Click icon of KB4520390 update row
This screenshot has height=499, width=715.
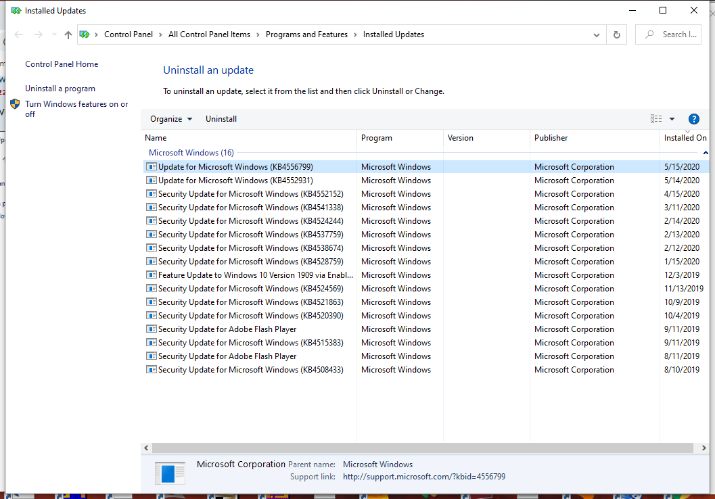point(151,315)
